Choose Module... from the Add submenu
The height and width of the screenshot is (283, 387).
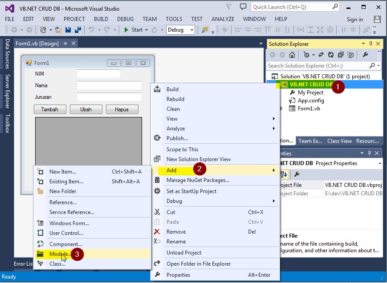click(92, 254)
